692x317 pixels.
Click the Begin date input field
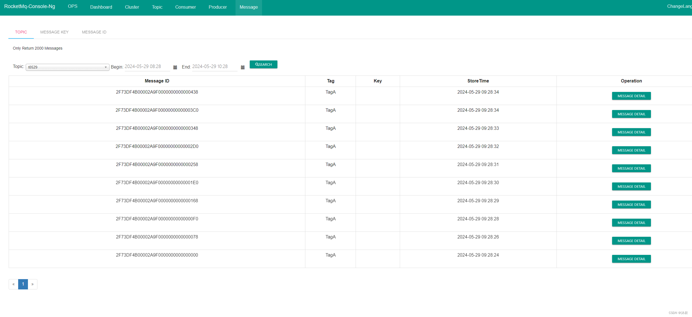147,67
